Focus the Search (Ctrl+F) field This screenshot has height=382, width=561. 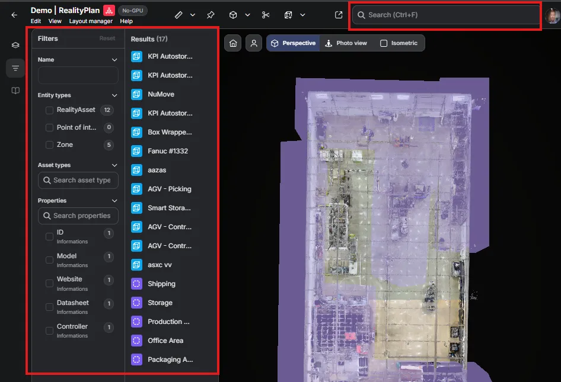(x=446, y=15)
